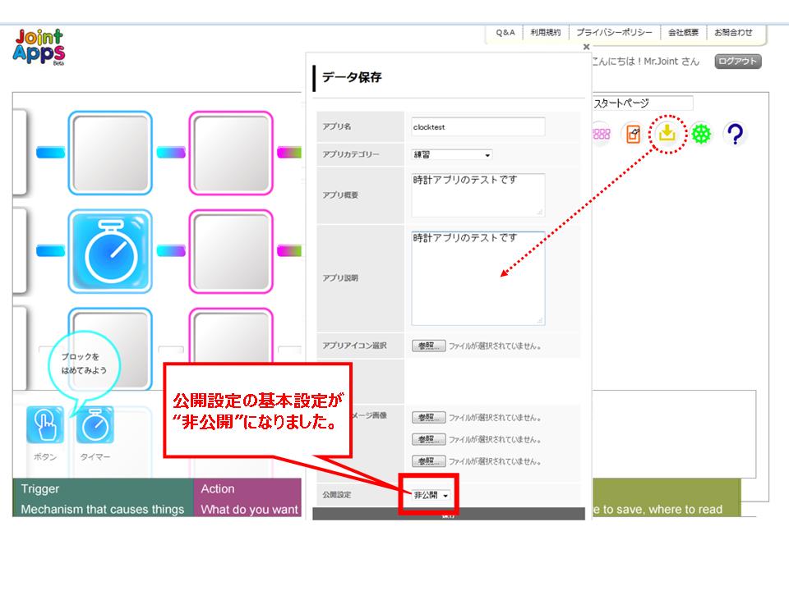
Task: Click the blue timer block on the canvas
Action: [x=110, y=251]
